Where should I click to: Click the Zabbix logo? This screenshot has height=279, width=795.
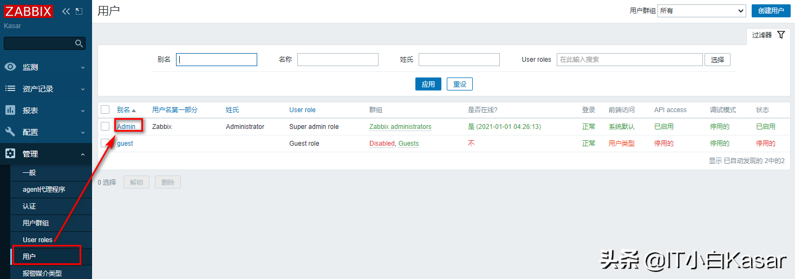[x=28, y=11]
